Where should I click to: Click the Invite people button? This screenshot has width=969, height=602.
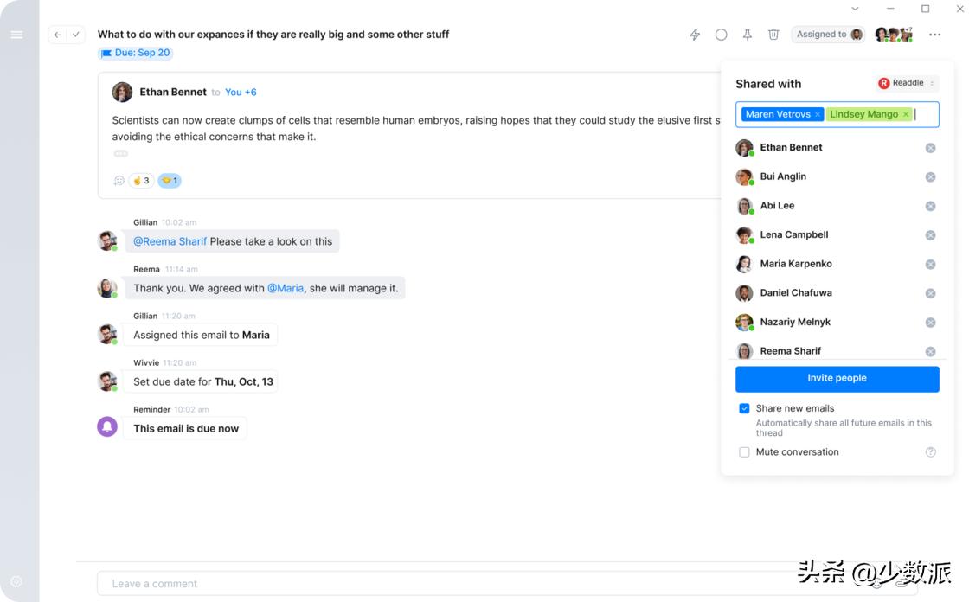coord(837,379)
